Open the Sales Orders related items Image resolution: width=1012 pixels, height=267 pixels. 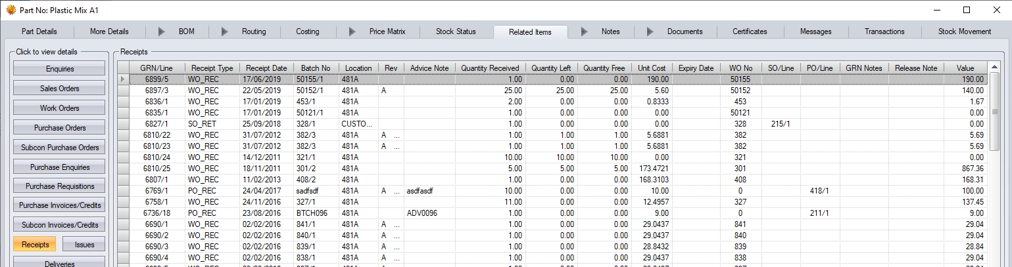pyautogui.click(x=59, y=89)
